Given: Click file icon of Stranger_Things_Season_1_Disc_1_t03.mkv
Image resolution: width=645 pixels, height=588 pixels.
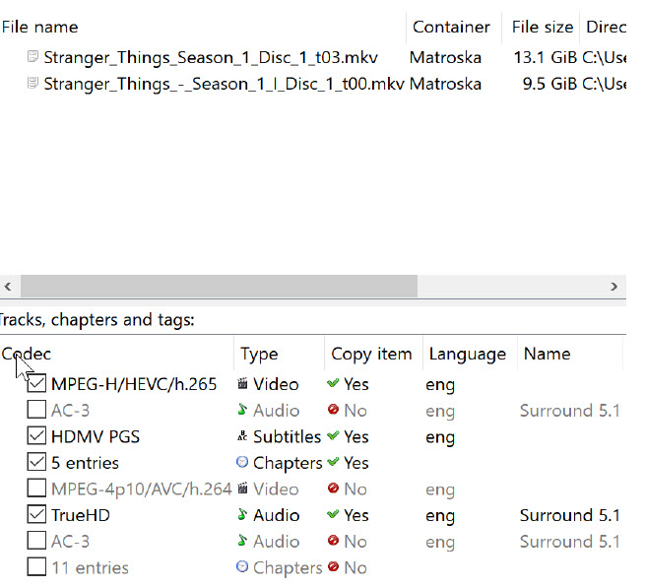Looking at the screenshot, I should (x=32, y=57).
